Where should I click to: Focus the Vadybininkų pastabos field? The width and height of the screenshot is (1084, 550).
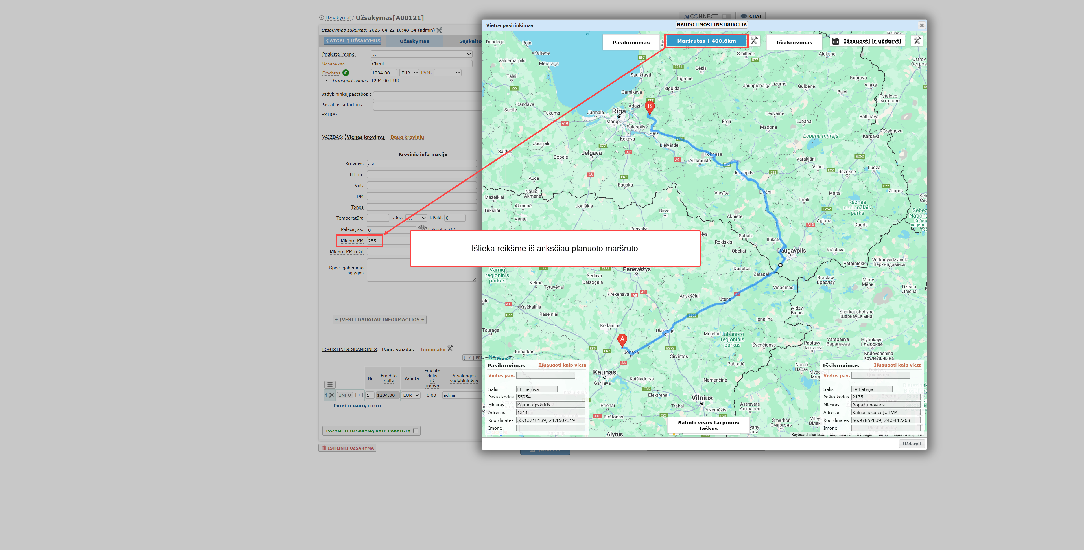pyautogui.click(x=428, y=96)
